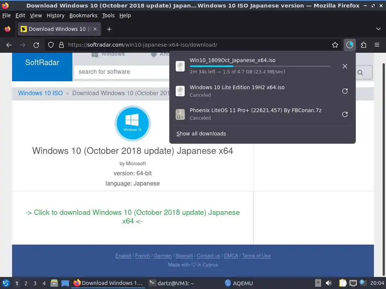Click the page vertical scrollbar
The width and height of the screenshot is (386, 289).
383,170
